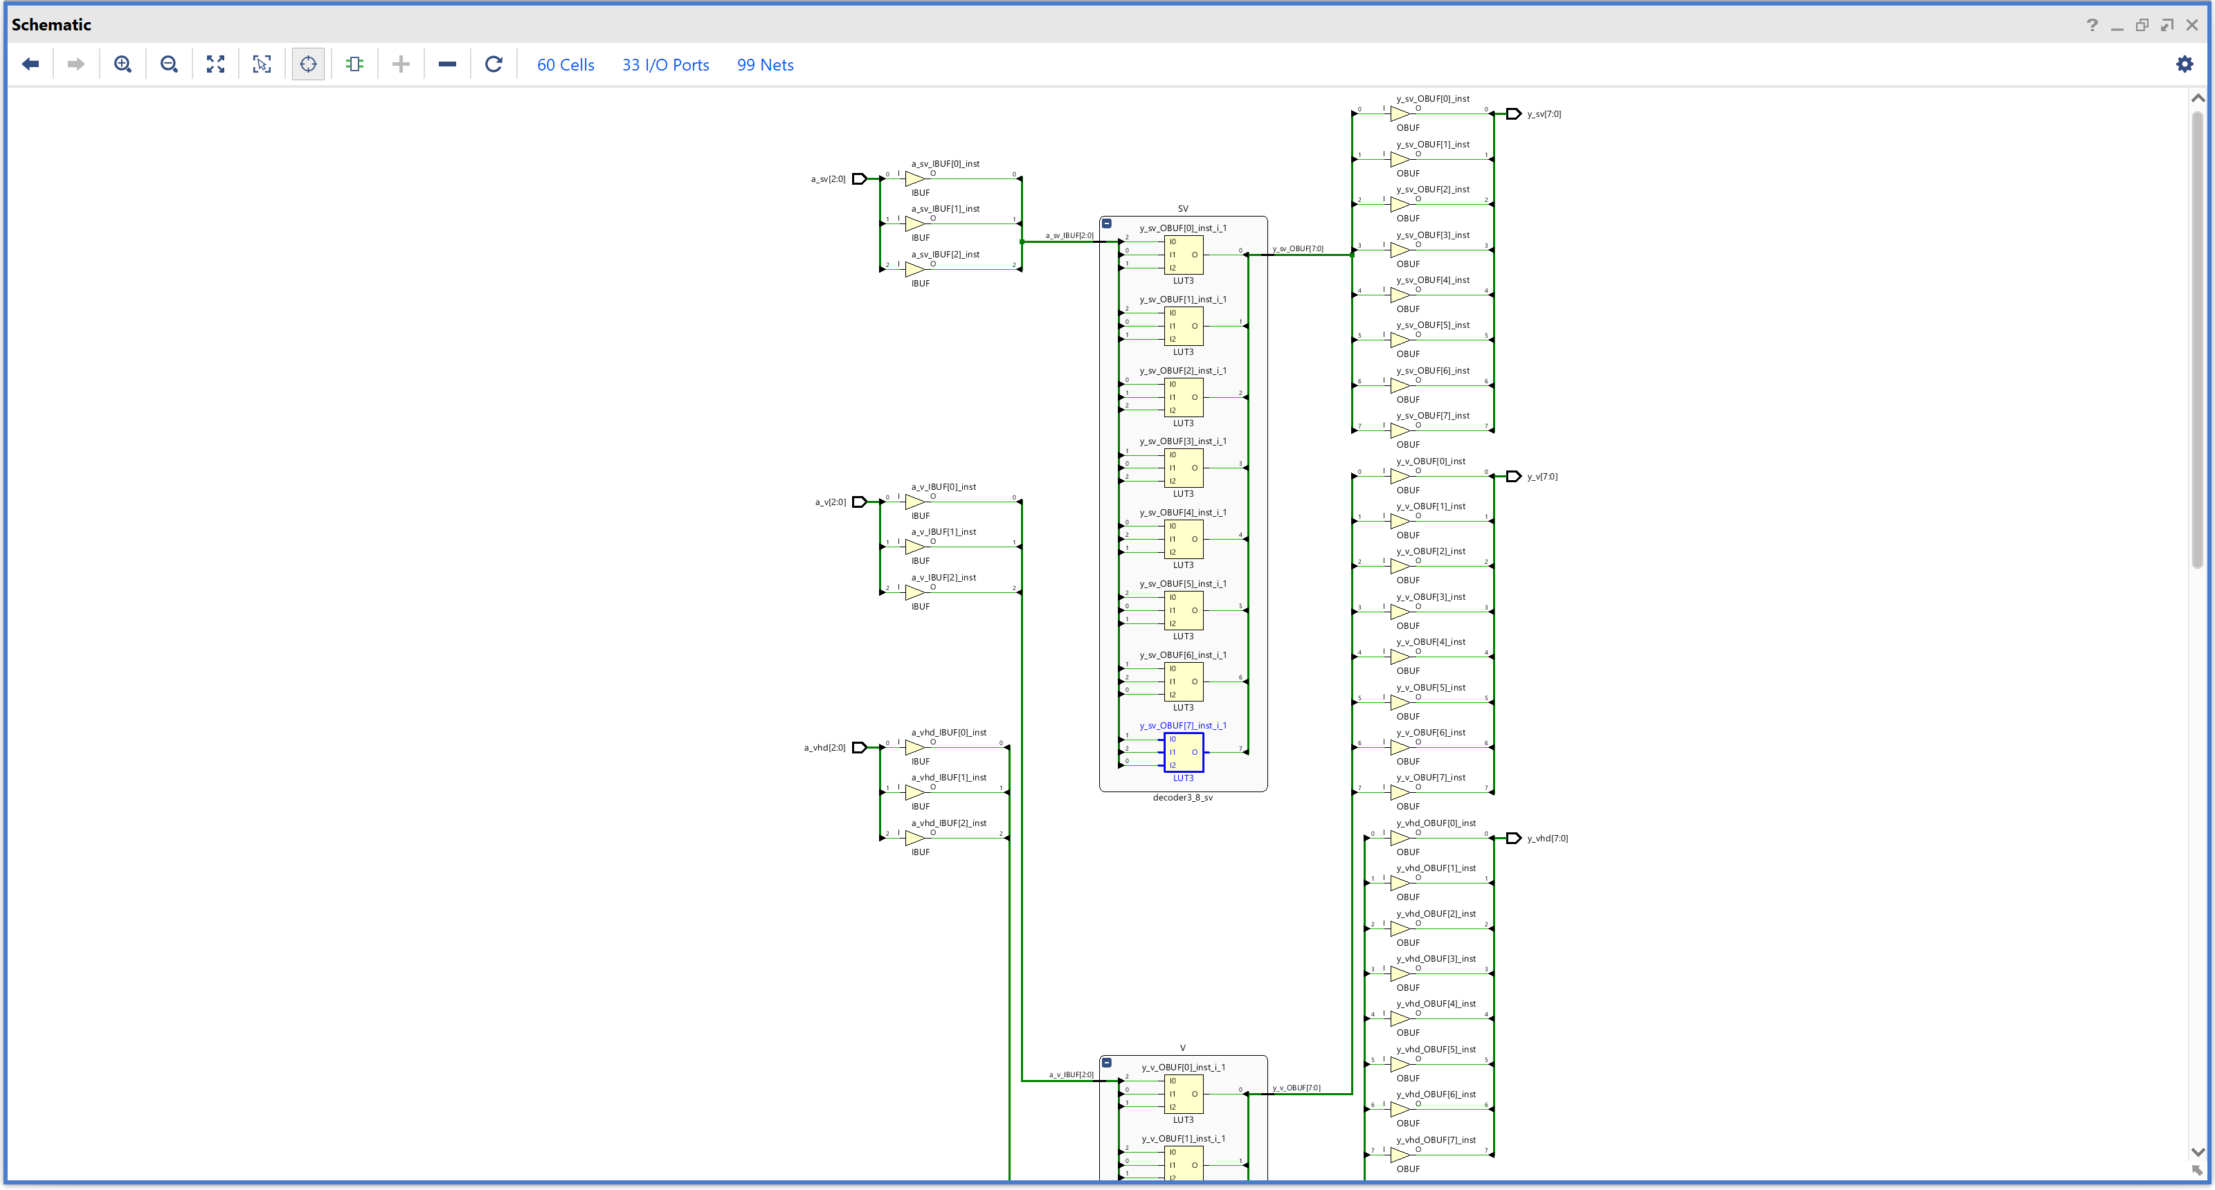Open the help question mark
Screen dimensions: 2215x1190
pyautogui.click(x=2092, y=25)
